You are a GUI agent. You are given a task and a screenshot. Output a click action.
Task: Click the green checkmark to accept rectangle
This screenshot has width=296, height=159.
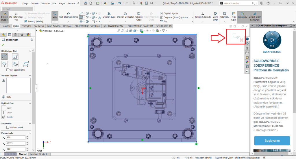[x=3, y=45]
